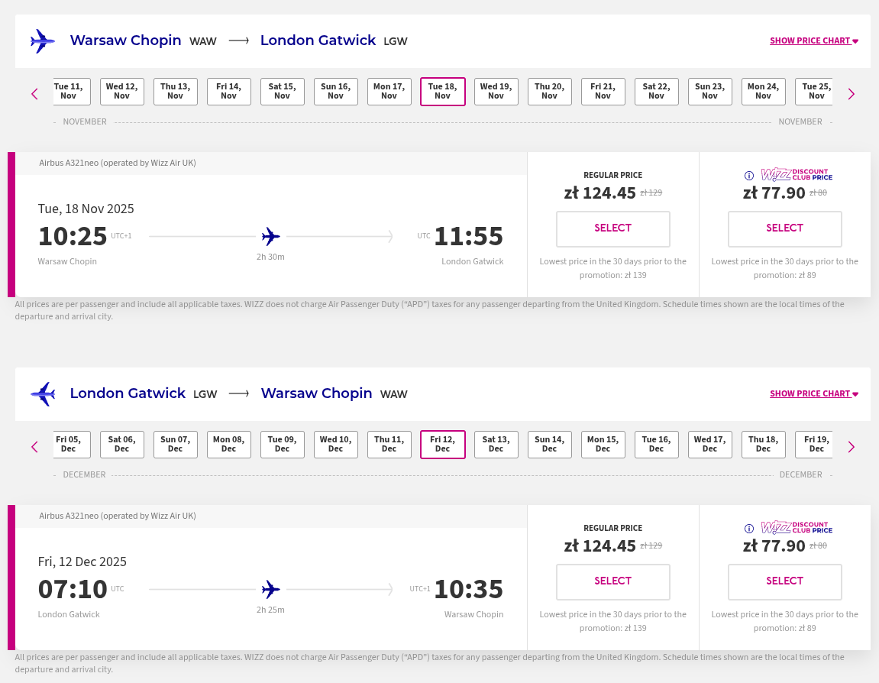Choose the Sat 13, Dec date tab
Screen dimensions: 879x683
pyautogui.click(x=496, y=445)
